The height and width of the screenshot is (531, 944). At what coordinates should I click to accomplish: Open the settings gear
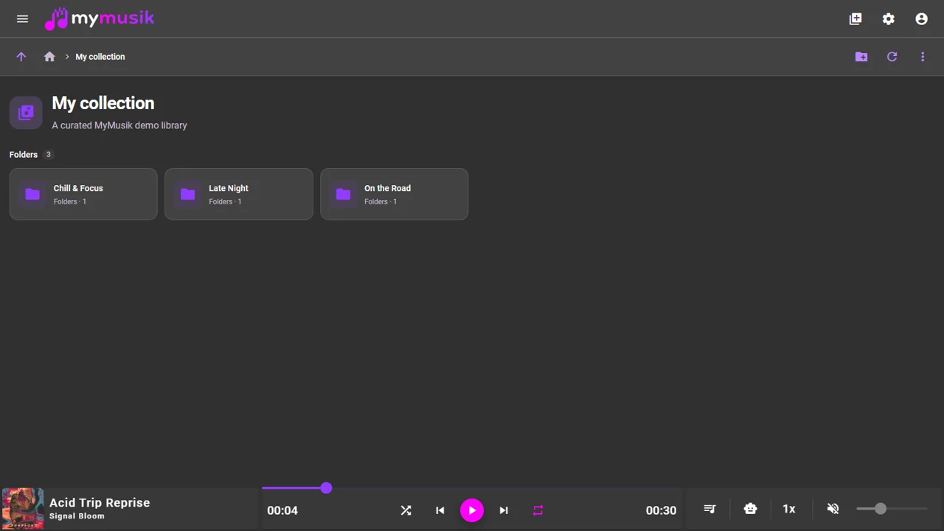click(889, 19)
